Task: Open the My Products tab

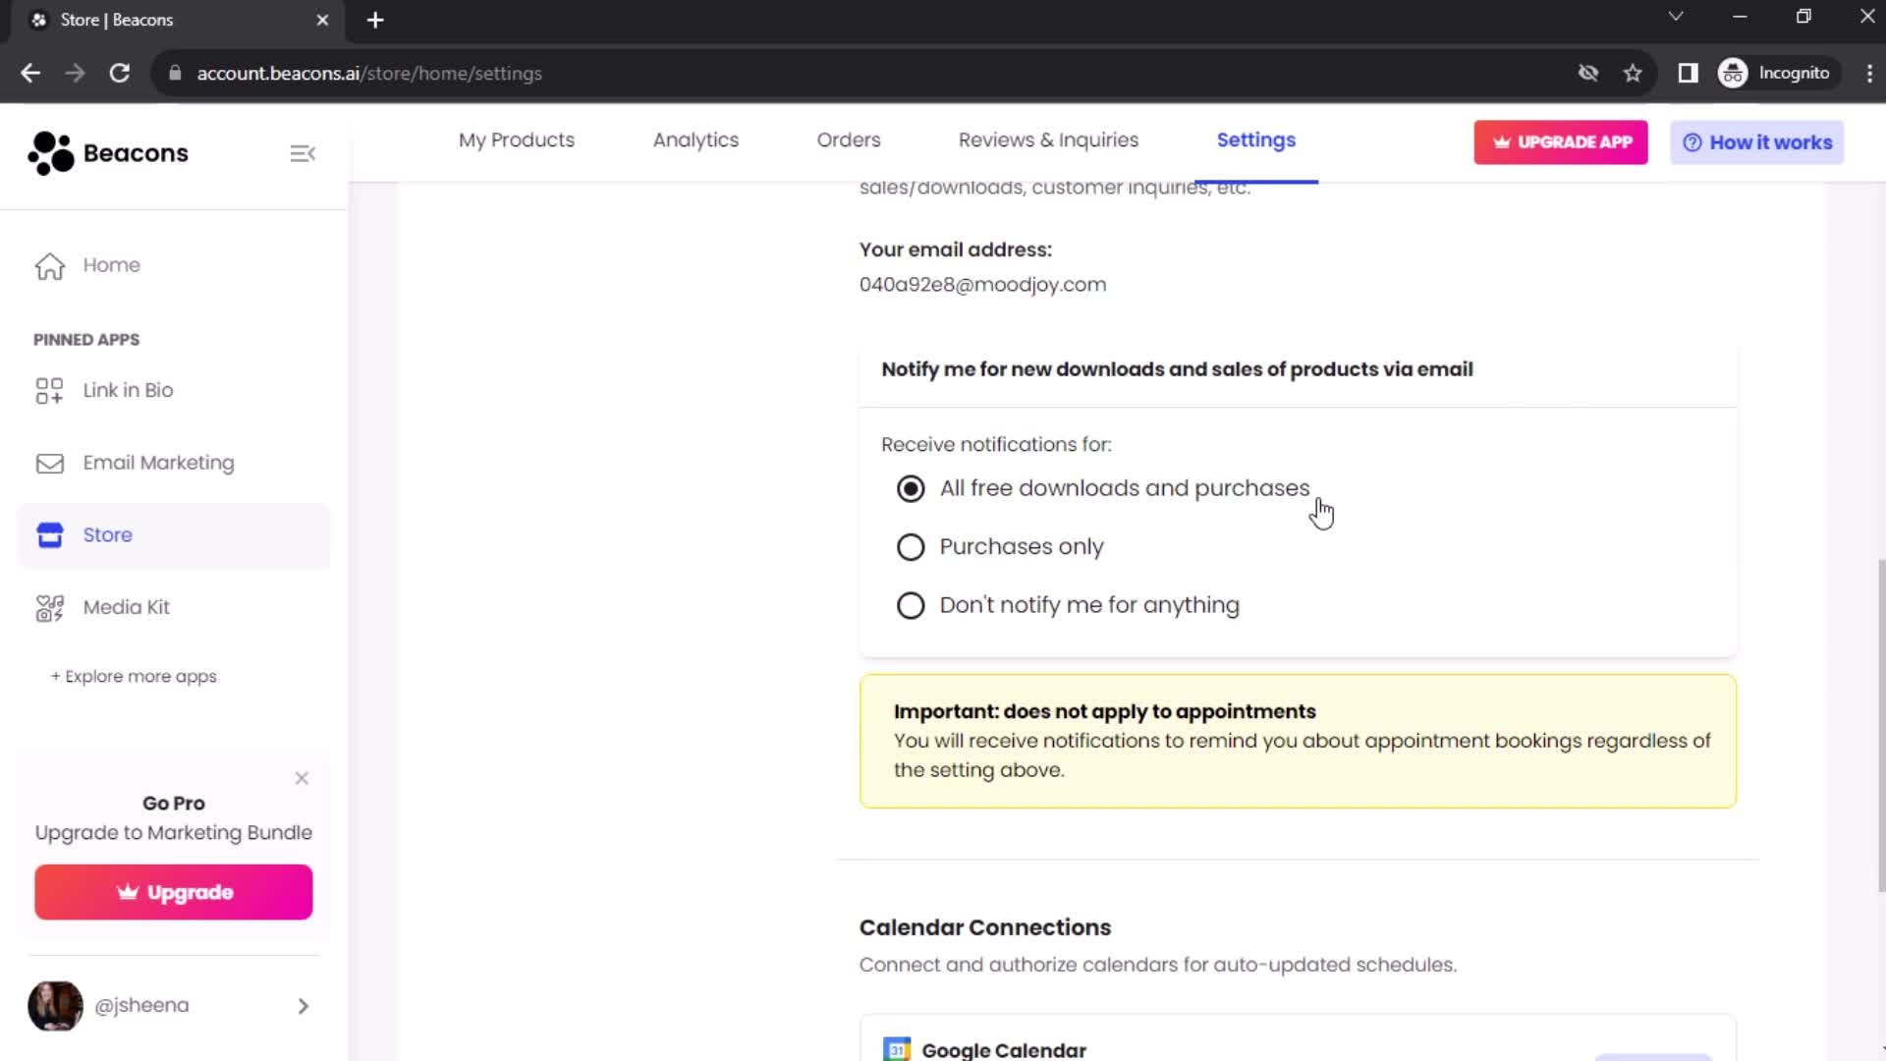Action: point(517,140)
